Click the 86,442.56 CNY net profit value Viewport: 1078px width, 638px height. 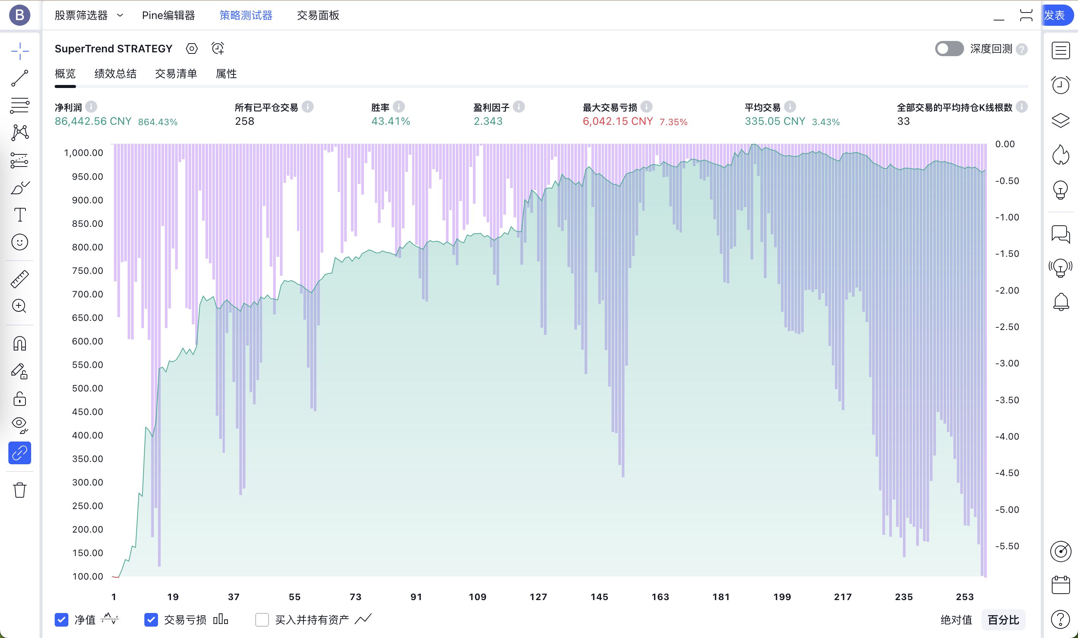93,121
